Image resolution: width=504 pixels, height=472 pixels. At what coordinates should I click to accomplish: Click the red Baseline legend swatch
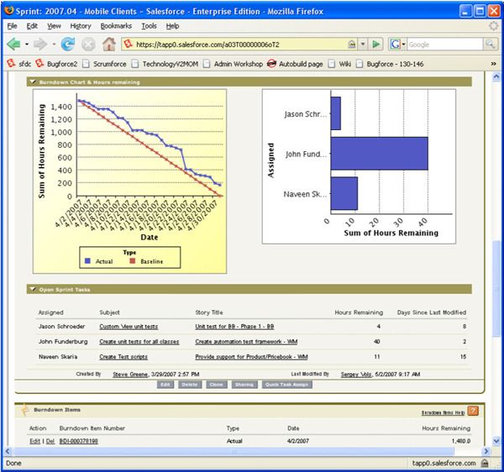(x=133, y=261)
